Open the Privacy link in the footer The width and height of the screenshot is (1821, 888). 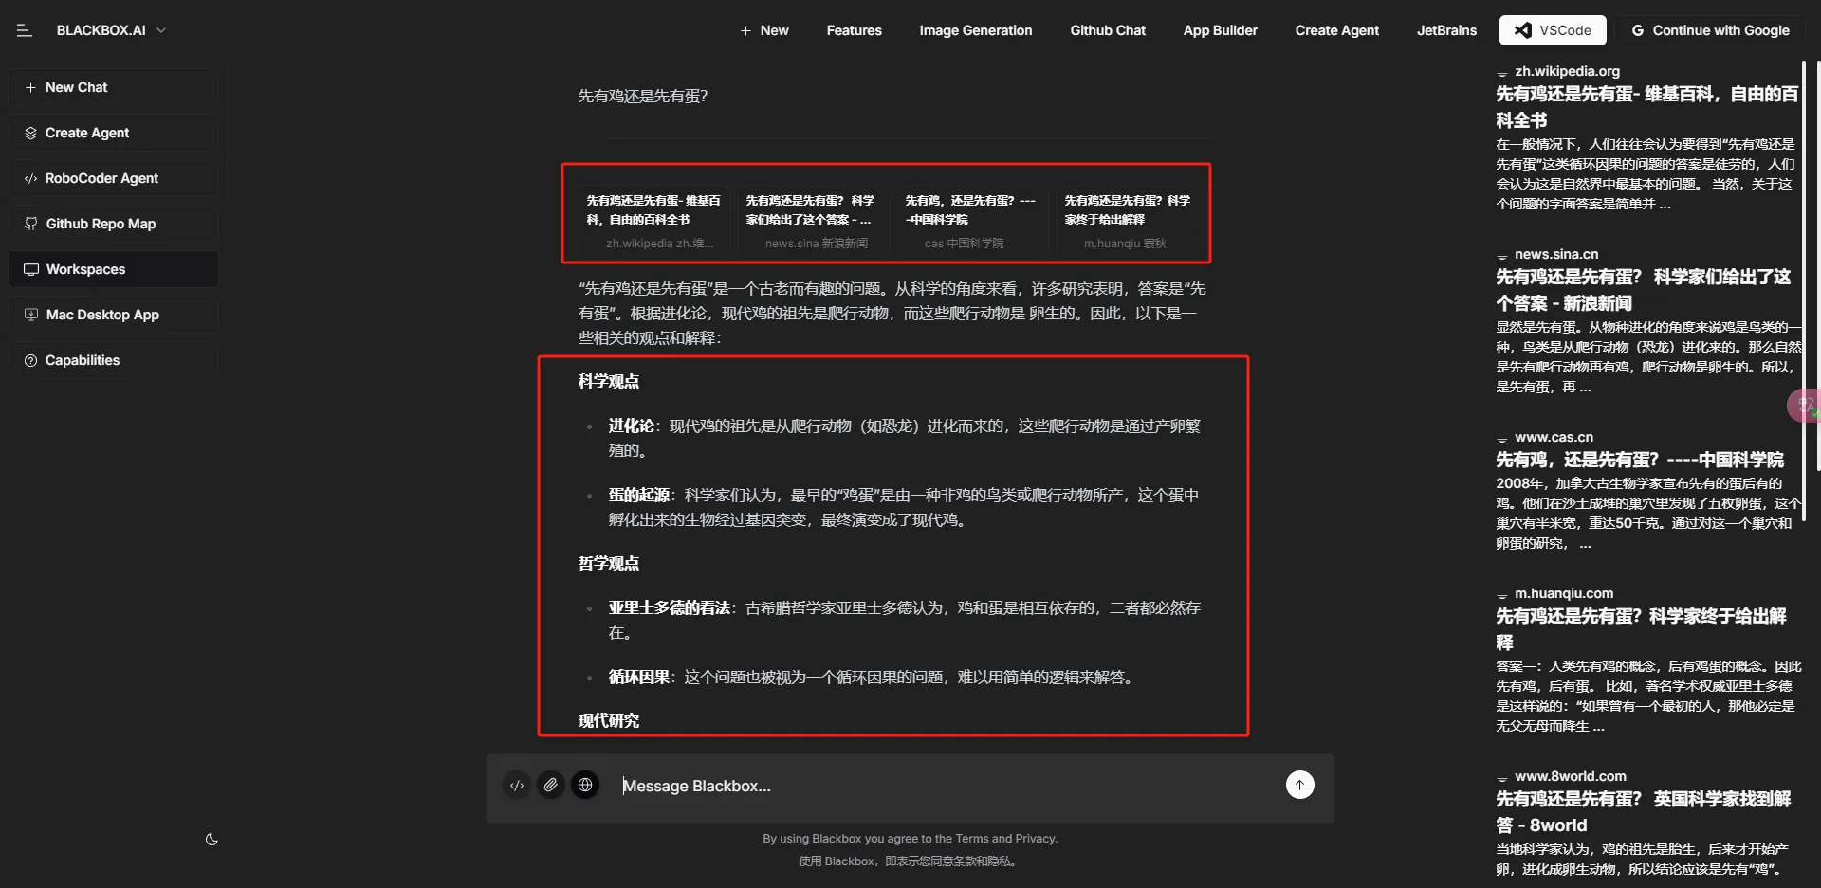point(1035,839)
